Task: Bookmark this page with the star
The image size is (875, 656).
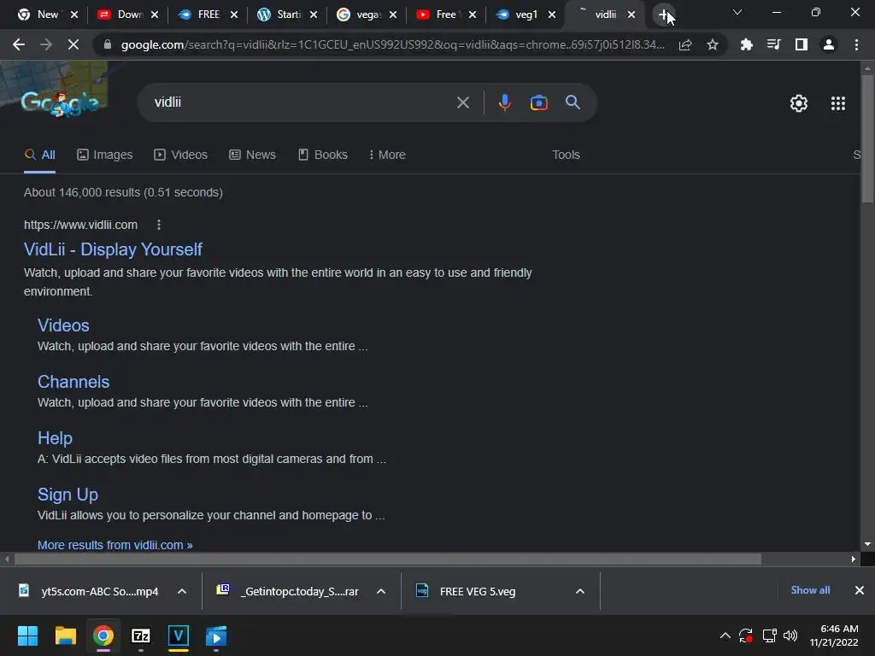Action: pyautogui.click(x=713, y=44)
